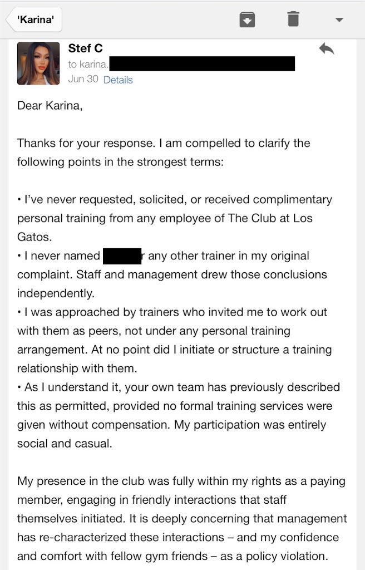365x570 pixels.
Task: Tap the Jun 30 date
Action: [83, 79]
